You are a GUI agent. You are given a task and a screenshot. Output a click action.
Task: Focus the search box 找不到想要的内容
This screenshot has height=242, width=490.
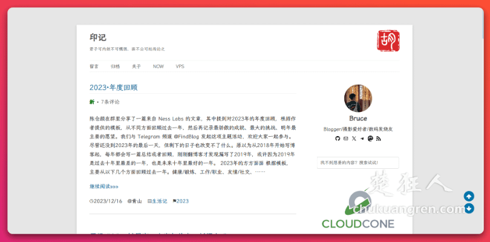pos(358,163)
